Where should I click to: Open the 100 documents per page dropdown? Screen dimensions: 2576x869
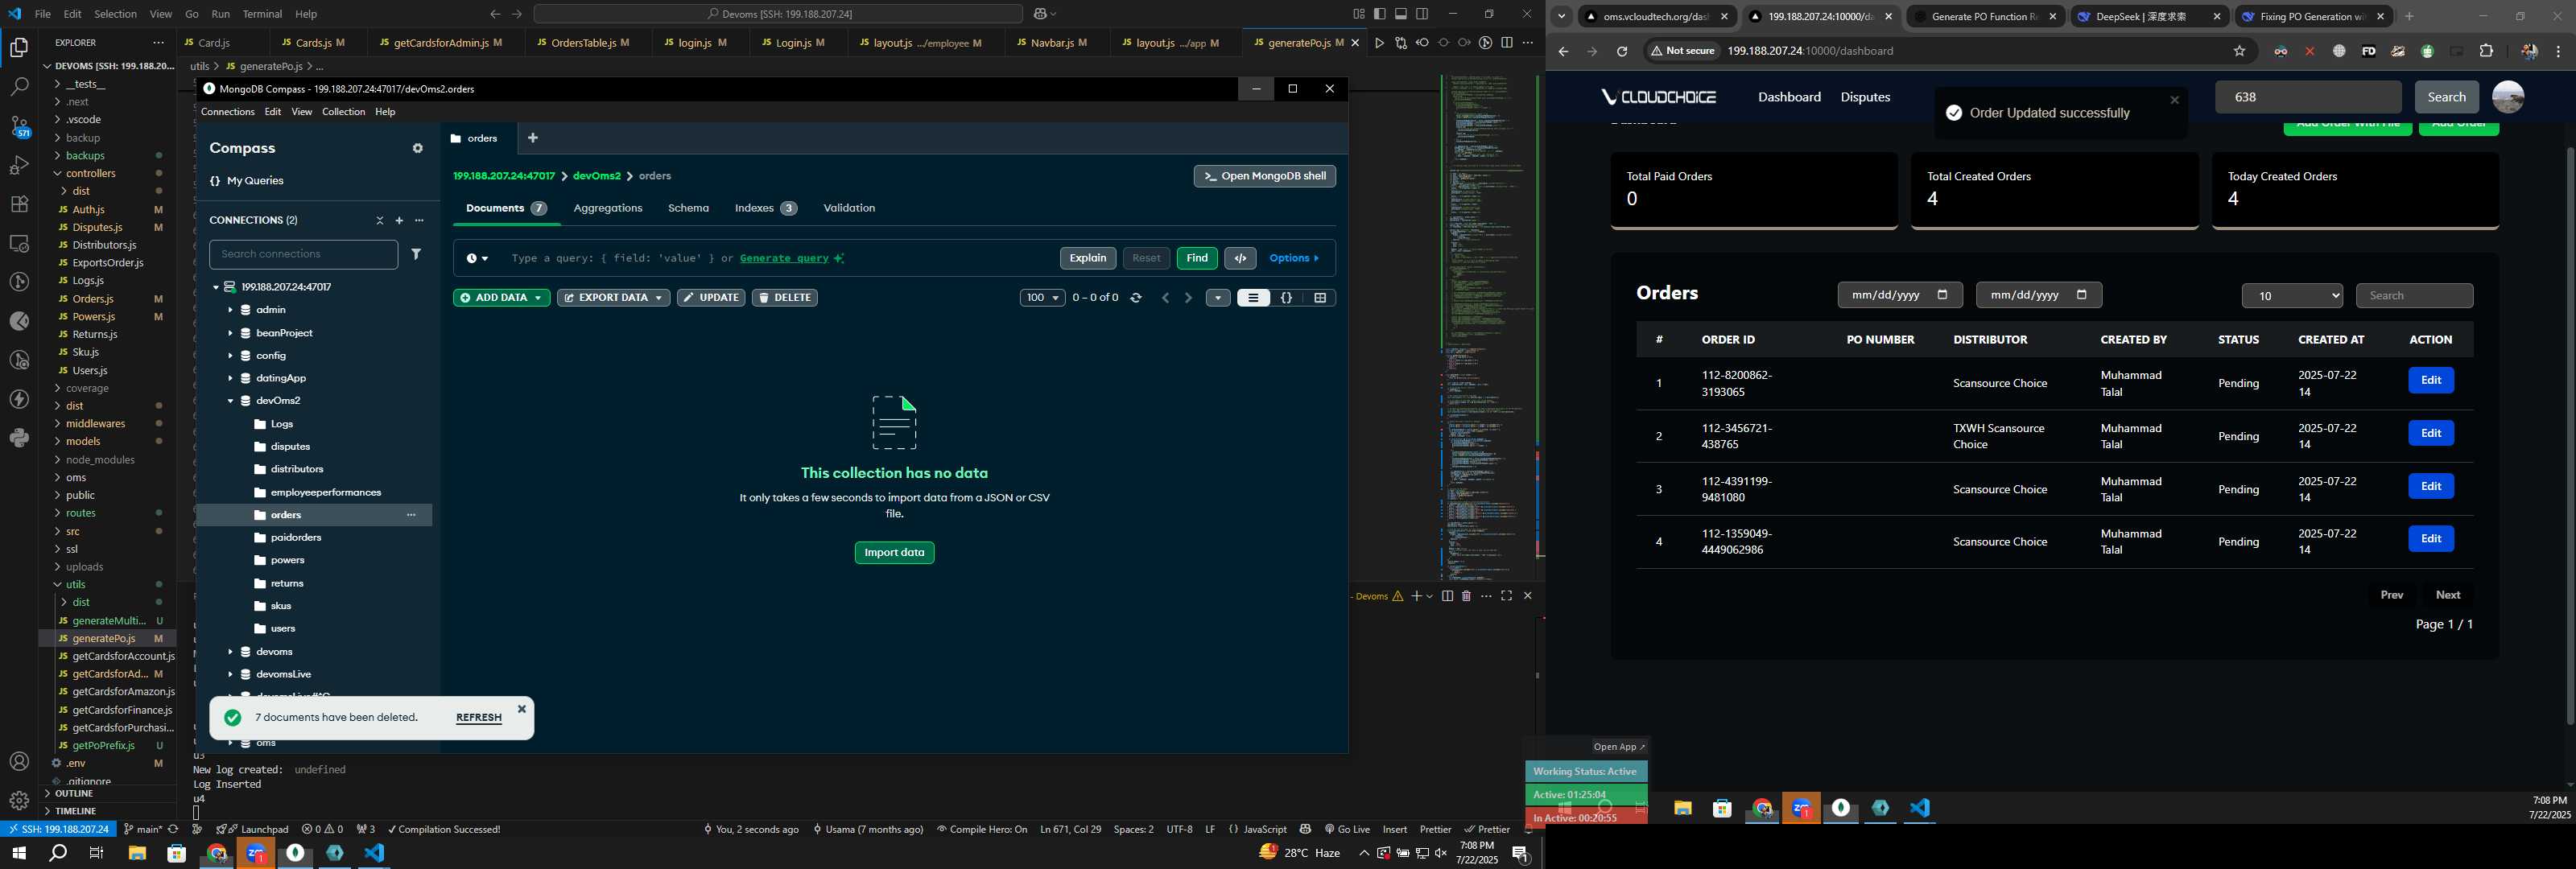(1042, 298)
